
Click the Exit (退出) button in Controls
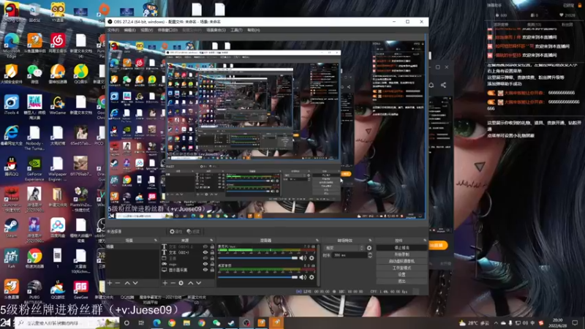401,281
